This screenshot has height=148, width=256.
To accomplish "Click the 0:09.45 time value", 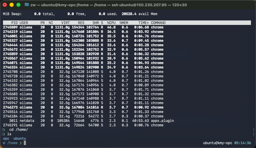I will click(142, 41).
